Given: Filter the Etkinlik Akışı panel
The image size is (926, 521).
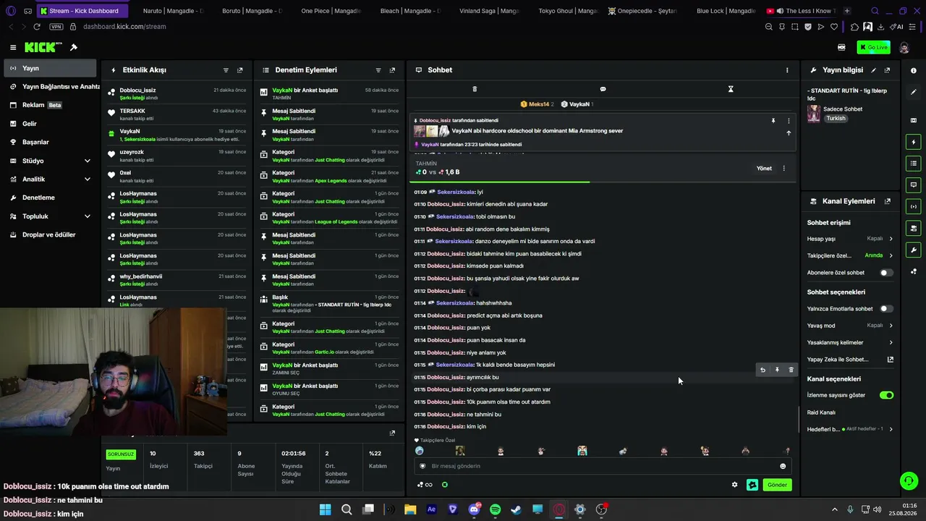Looking at the screenshot, I should tap(226, 70).
